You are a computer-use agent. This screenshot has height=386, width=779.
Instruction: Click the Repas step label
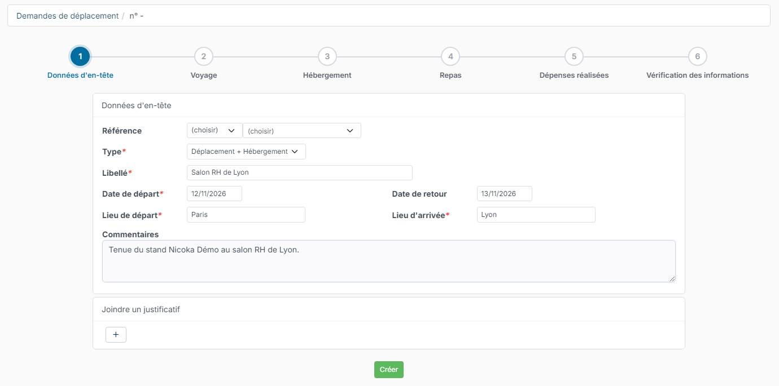click(450, 75)
